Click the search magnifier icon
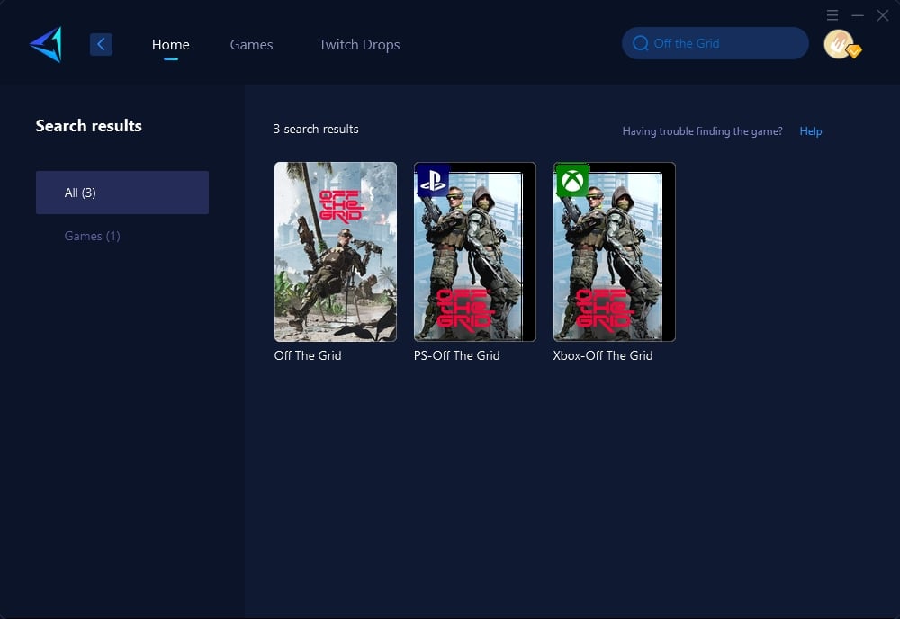 click(641, 43)
